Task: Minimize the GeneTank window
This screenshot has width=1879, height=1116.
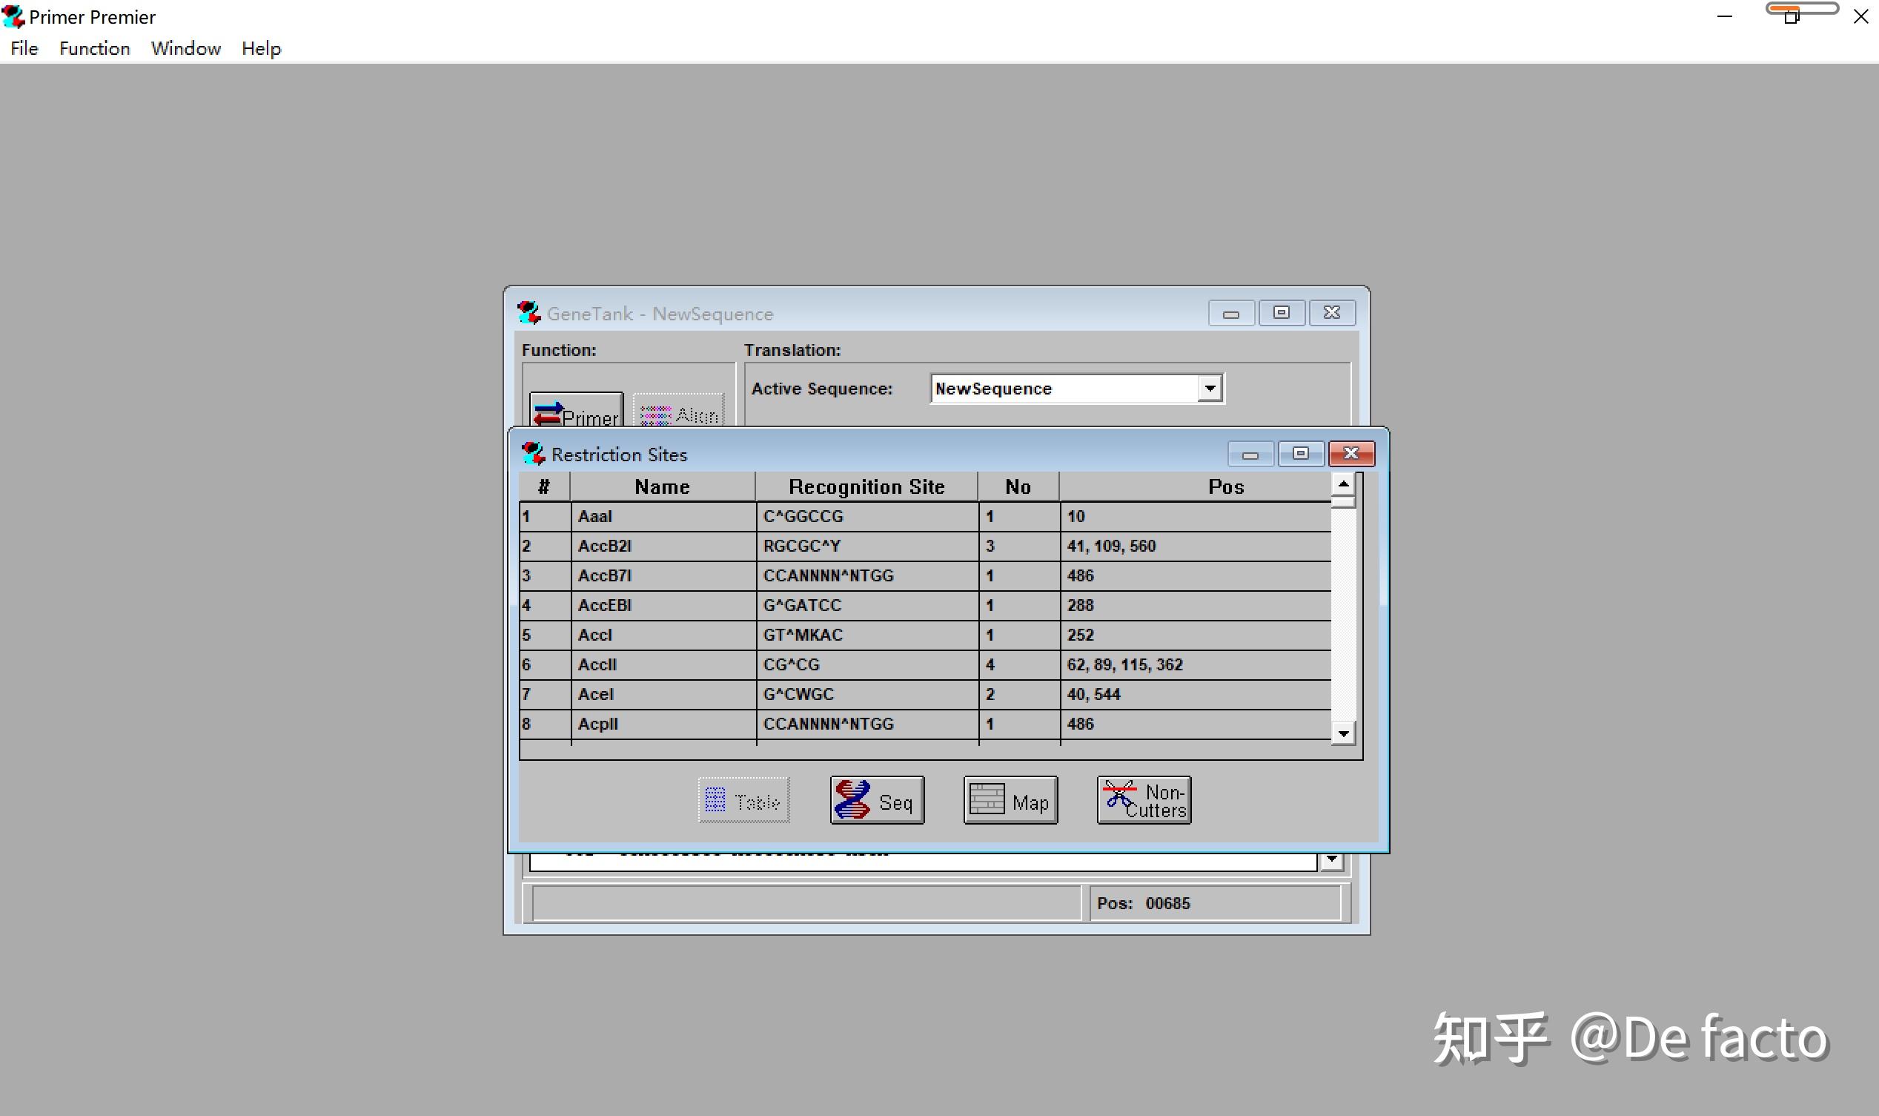Action: 1230,313
